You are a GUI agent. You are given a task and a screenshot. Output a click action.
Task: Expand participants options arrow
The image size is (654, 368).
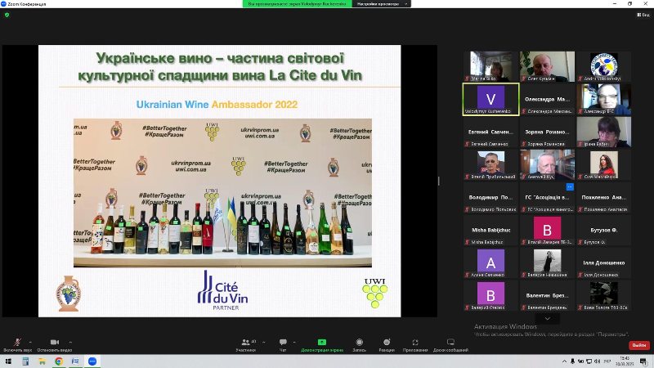(x=263, y=342)
